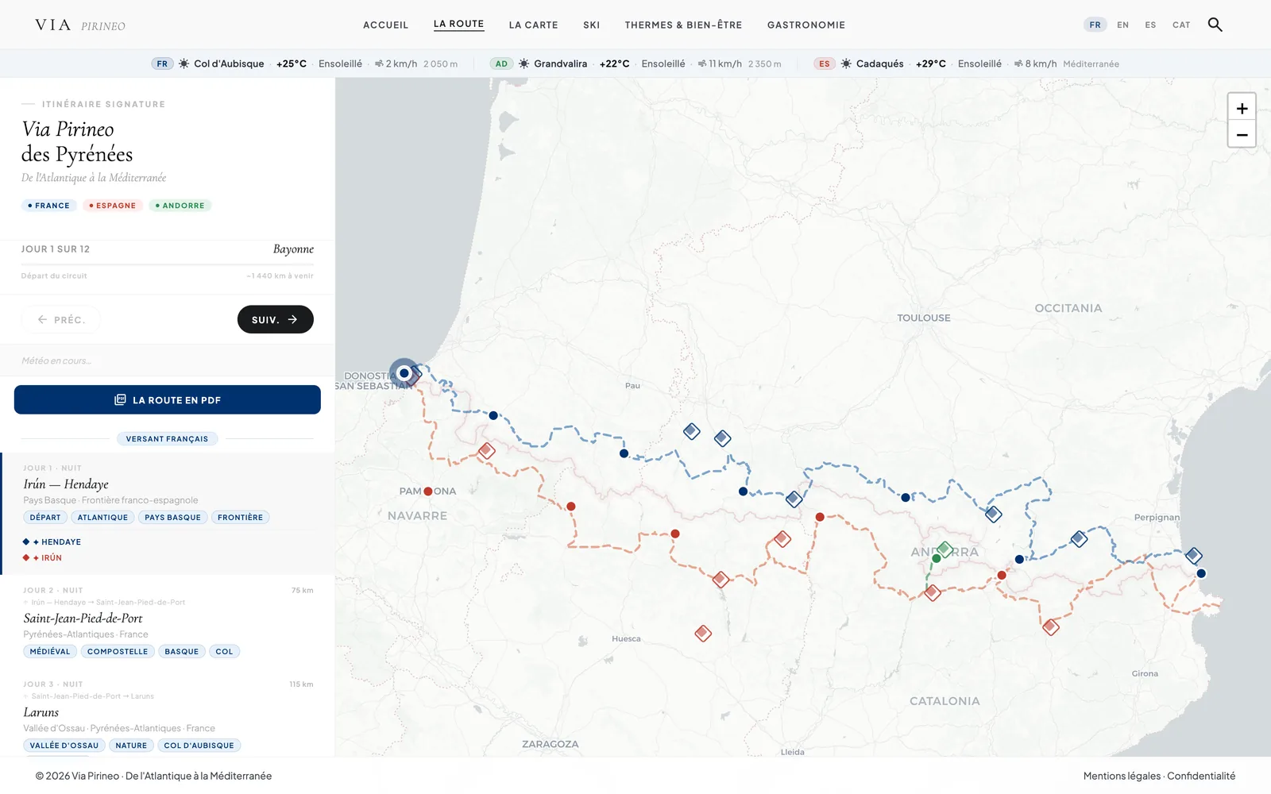Click the Compostelle tag
The height and width of the screenshot is (794, 1271).
pos(118,651)
